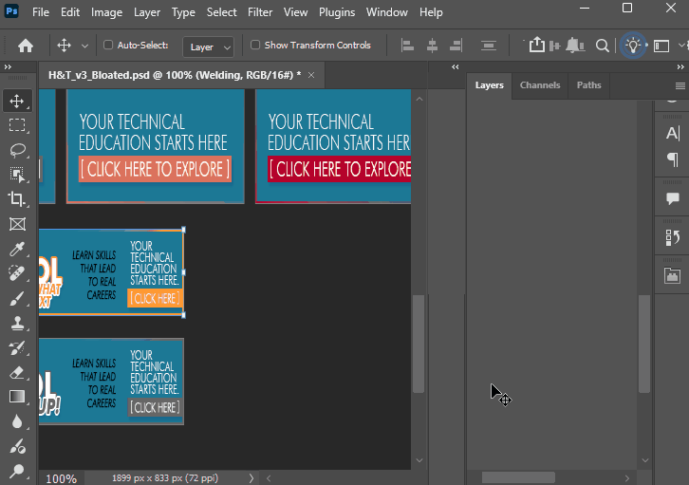Select the Lasso tool
Screen dimensions: 689x485
pyautogui.click(x=17, y=150)
